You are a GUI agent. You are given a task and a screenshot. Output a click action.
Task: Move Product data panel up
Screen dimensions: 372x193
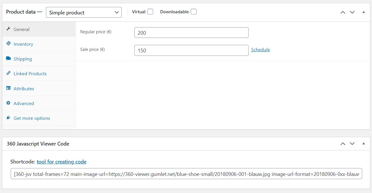[x=343, y=12]
